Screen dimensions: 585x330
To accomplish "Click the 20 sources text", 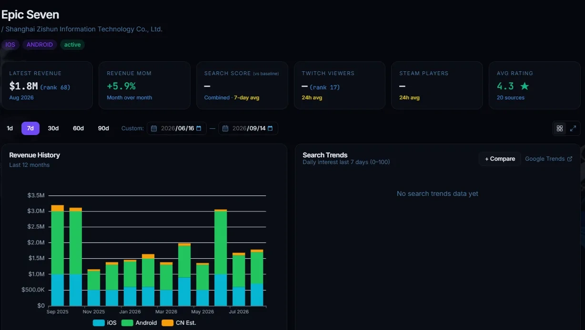I will coord(511,97).
